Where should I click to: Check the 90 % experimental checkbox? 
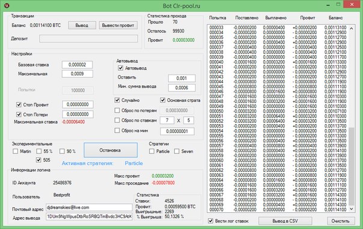62,151
